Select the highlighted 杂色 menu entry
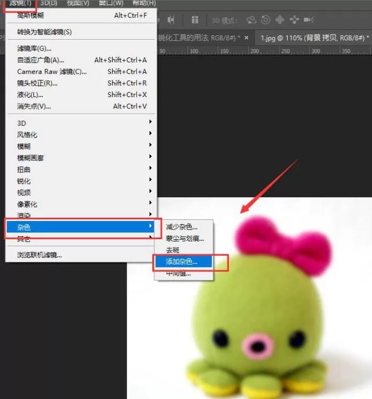The height and width of the screenshot is (399, 372). click(80, 227)
